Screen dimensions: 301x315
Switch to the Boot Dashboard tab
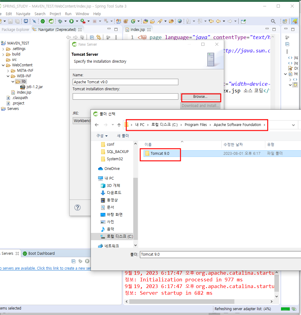(x=39, y=254)
